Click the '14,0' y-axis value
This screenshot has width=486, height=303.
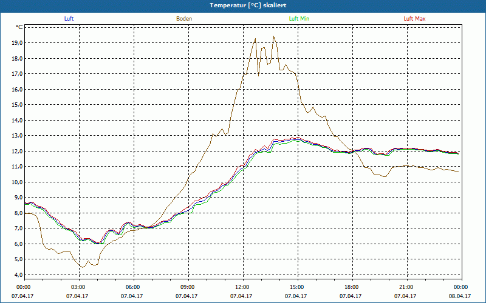[17, 120]
